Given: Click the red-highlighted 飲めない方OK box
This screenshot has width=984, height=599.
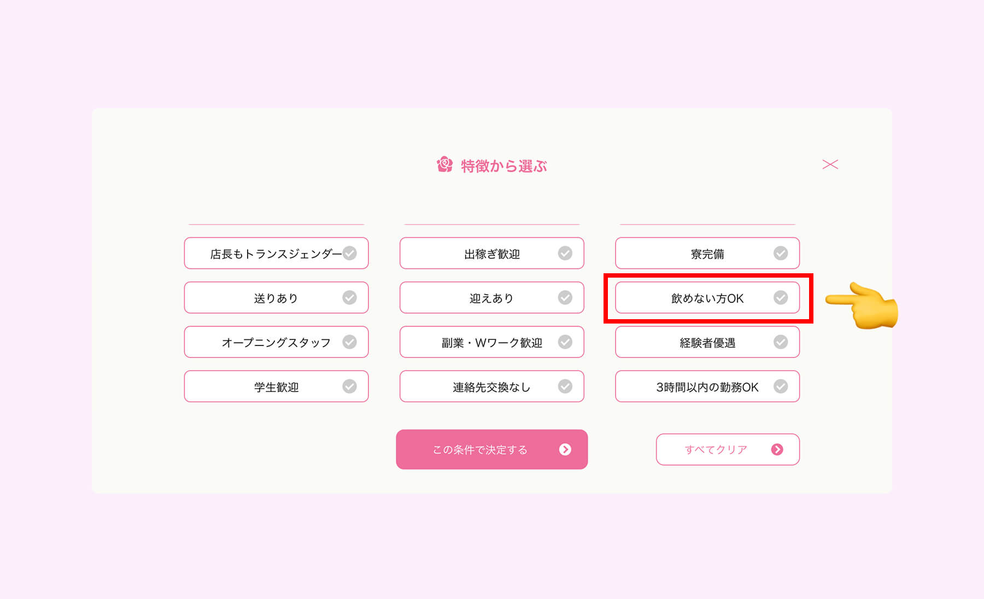Looking at the screenshot, I should (x=707, y=298).
